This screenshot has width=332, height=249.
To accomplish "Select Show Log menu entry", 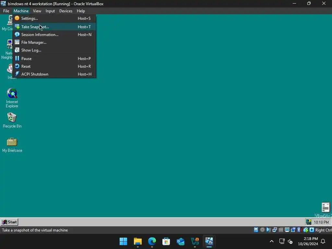I will click(54, 50).
